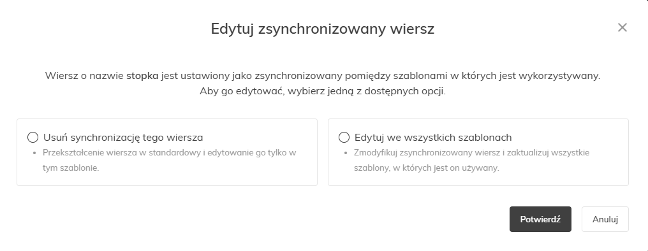The image size is (648, 251).
Task: Click the 'Wiersz o nazwie' explanation sentence
Action: 322,76
